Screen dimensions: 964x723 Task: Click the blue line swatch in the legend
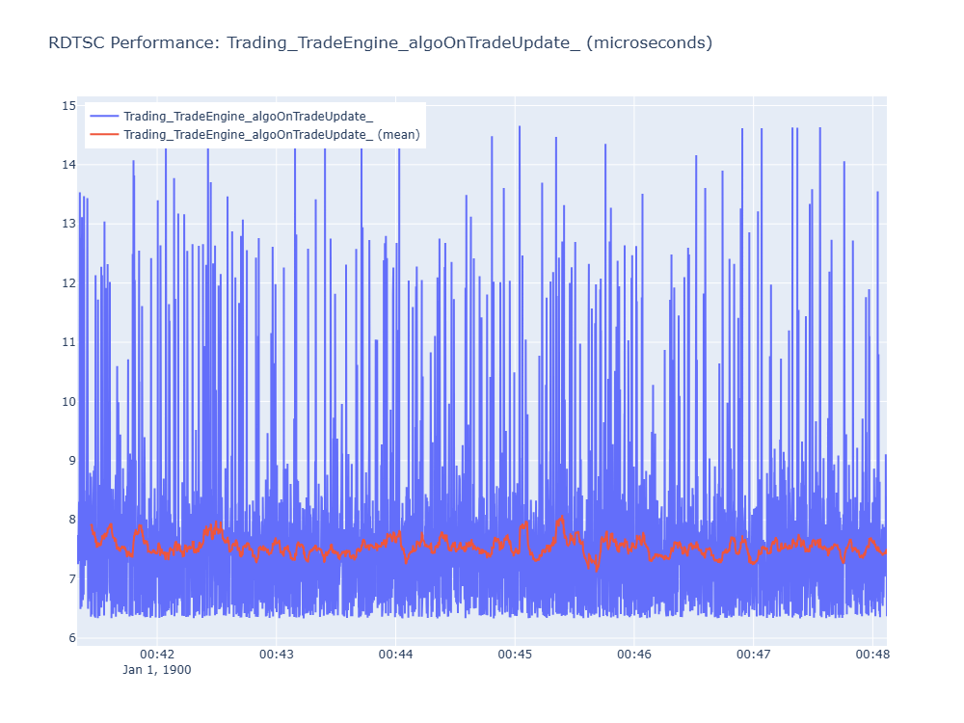point(104,117)
